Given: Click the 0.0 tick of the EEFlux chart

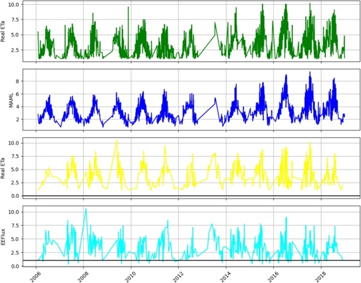Looking at the screenshot, I should (16, 266).
